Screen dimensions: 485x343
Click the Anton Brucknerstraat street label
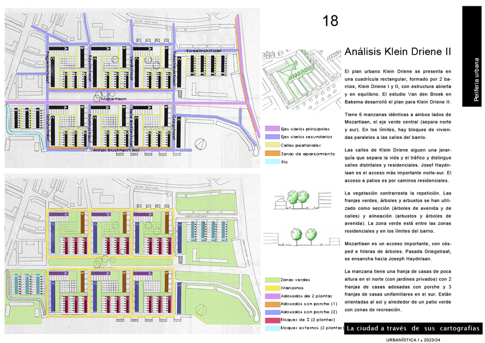116,150
